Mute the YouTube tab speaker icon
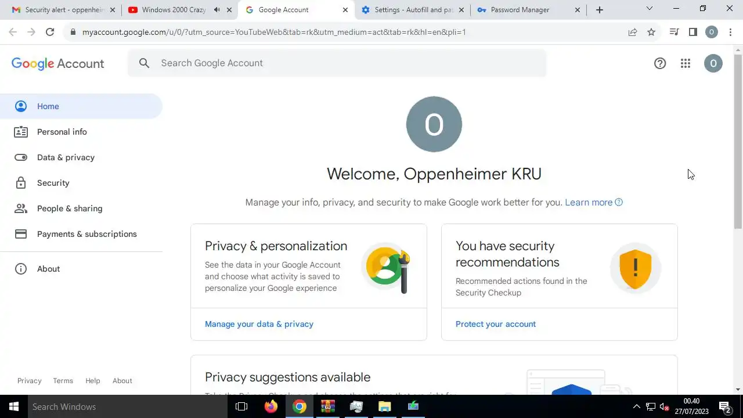 (217, 10)
